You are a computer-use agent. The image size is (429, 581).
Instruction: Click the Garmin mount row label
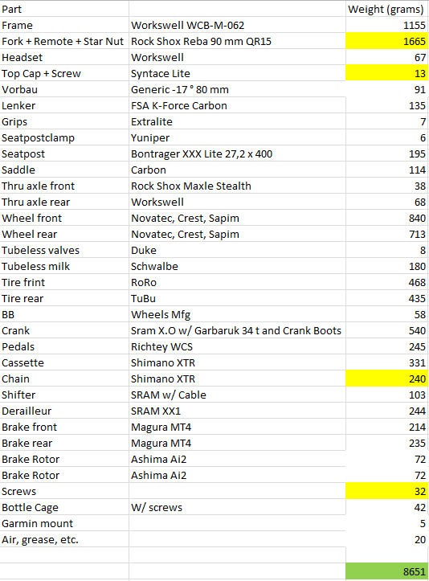click(64, 524)
